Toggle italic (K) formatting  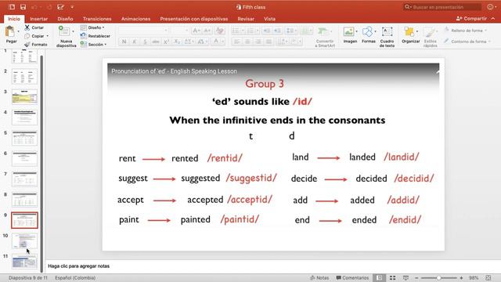click(135, 42)
